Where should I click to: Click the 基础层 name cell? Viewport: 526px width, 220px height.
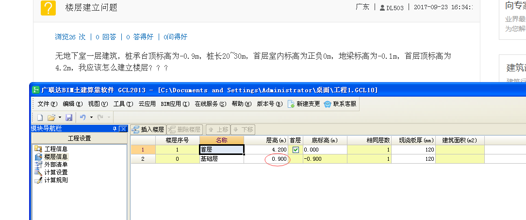(x=221, y=159)
